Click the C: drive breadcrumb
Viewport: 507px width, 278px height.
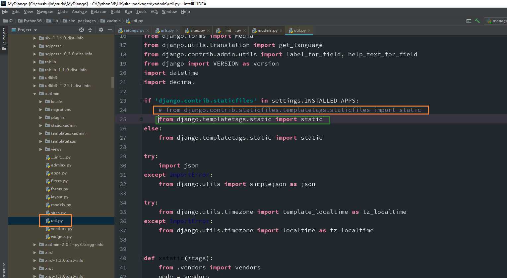pos(8,21)
